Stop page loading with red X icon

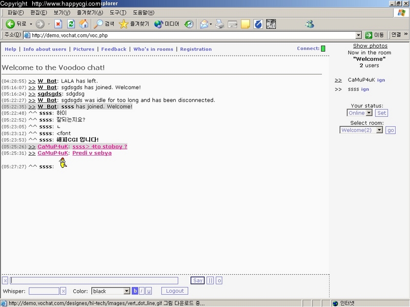[58, 24]
